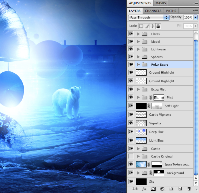The image size is (199, 193).
Task: Click mask link icon on Background group
Action: (x=151, y=173)
